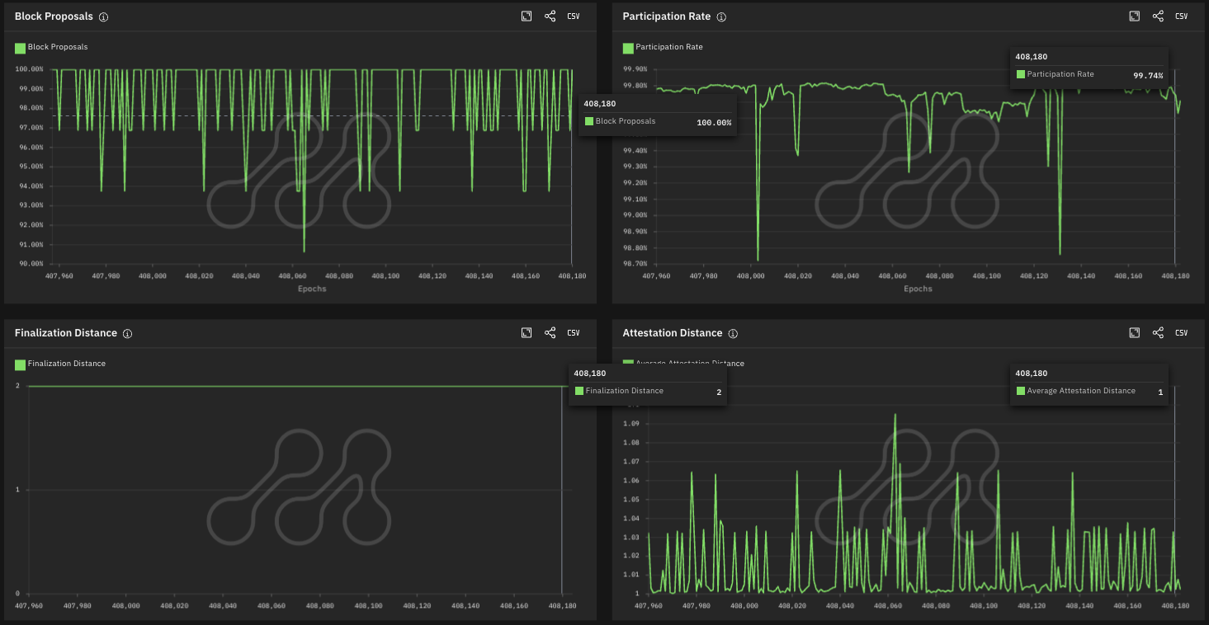Image resolution: width=1209 pixels, height=625 pixels.
Task: Expand the Finalization Distance chart to fullscreen
Action: tap(527, 333)
